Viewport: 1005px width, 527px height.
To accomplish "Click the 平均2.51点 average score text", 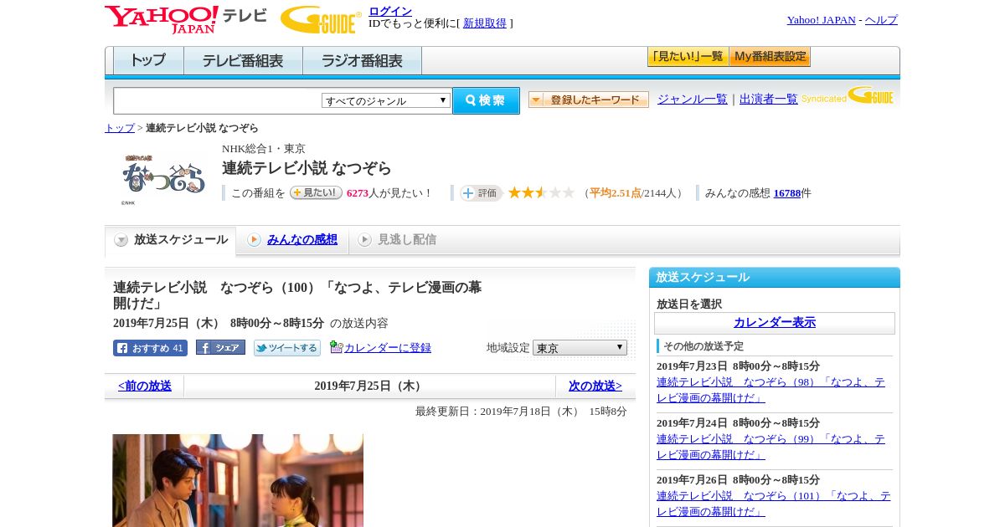I will pyautogui.click(x=616, y=192).
